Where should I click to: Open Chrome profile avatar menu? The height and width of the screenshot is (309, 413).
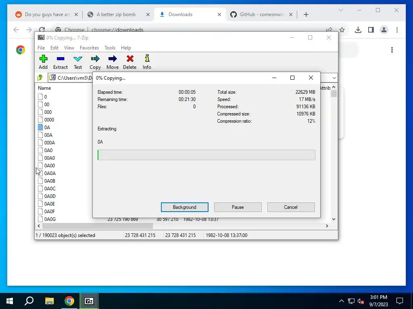pos(384,30)
